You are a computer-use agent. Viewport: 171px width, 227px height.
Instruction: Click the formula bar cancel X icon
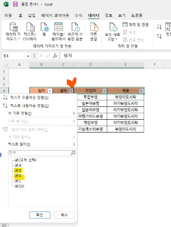[41, 56]
